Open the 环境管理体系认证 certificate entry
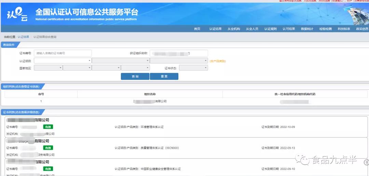This screenshot has width=369, height=176. [x=187, y=127]
